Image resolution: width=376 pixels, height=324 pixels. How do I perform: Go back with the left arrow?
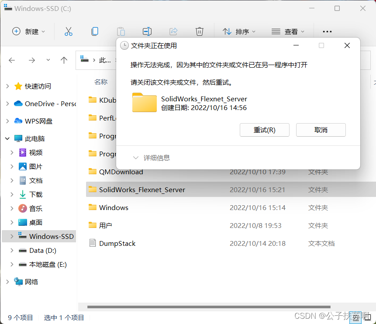[x=12, y=60]
